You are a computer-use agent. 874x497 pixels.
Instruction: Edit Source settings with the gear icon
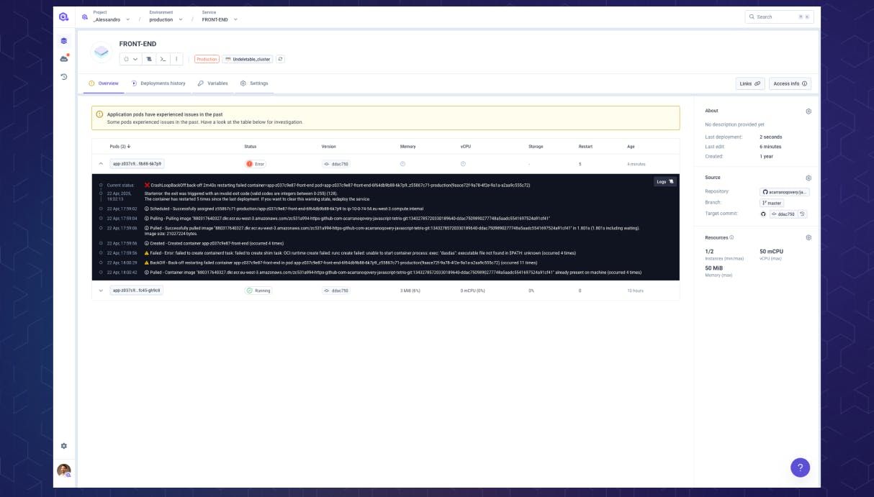click(x=808, y=177)
